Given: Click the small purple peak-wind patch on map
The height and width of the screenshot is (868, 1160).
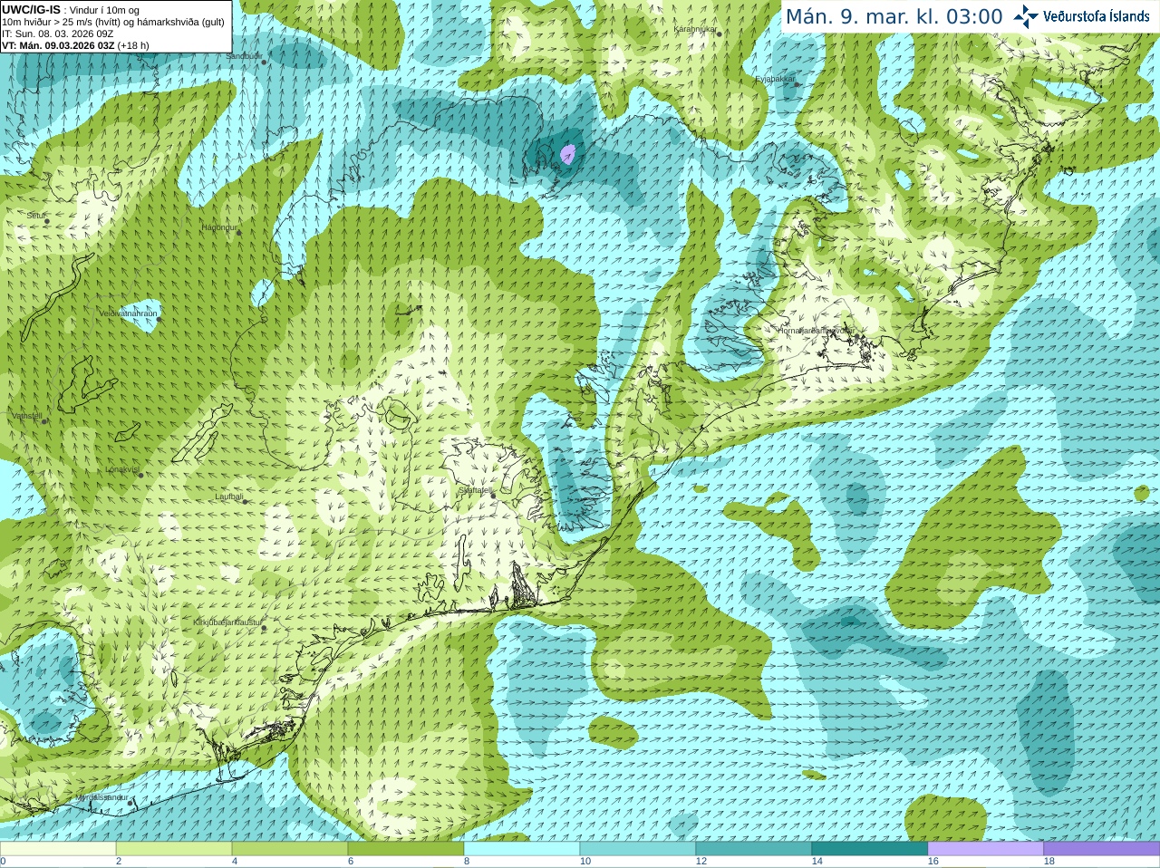Looking at the screenshot, I should coord(569,153).
